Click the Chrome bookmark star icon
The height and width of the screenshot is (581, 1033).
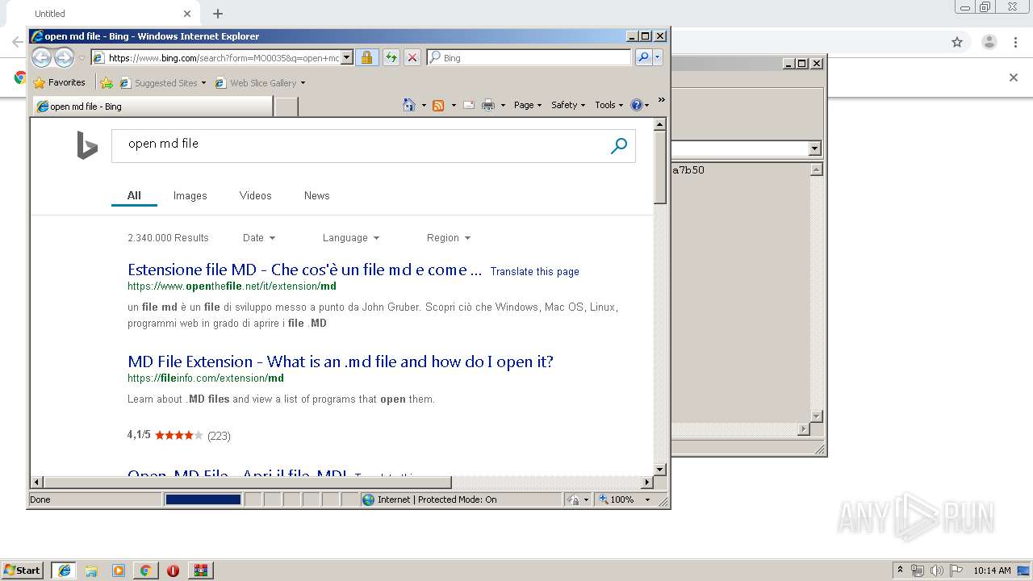click(x=957, y=42)
